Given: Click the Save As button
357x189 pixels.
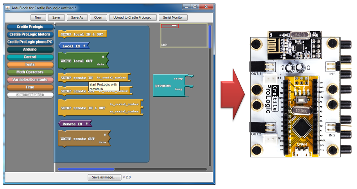Looking at the screenshot, I should tap(77, 18).
